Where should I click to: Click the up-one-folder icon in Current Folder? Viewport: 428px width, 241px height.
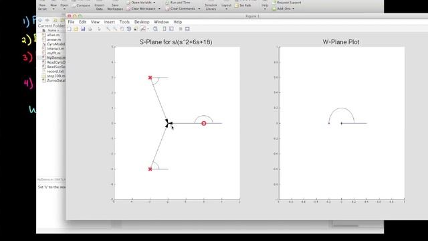(55, 20)
